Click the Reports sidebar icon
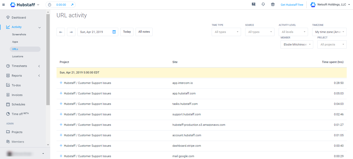This screenshot has width=353, height=159. pyautogui.click(x=8, y=76)
